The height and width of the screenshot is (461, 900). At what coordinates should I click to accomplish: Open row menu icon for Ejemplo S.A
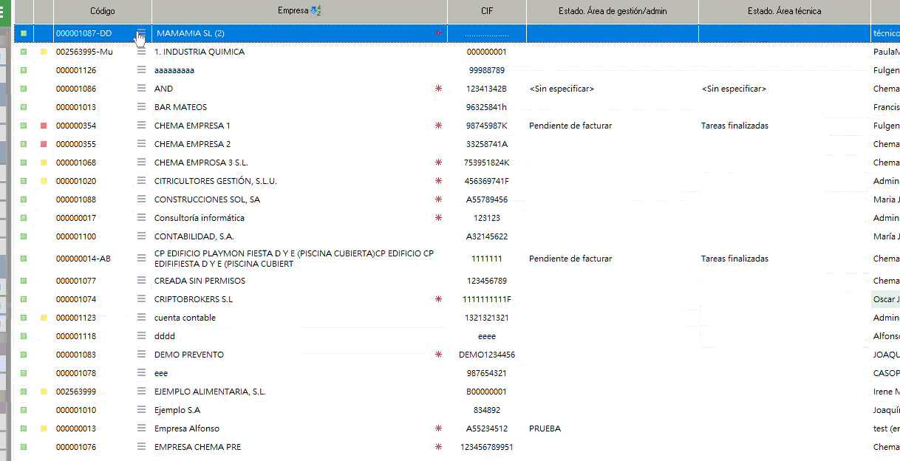141,410
